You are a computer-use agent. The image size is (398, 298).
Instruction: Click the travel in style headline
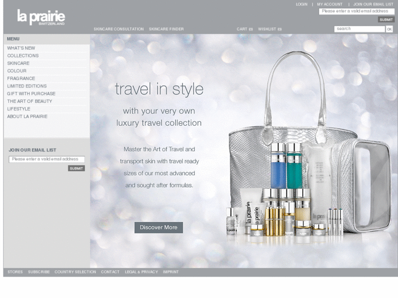[x=159, y=89]
